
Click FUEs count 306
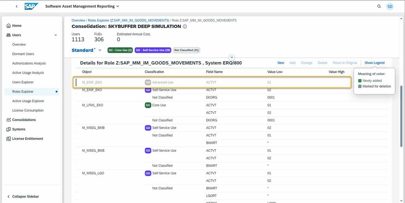[99, 39]
